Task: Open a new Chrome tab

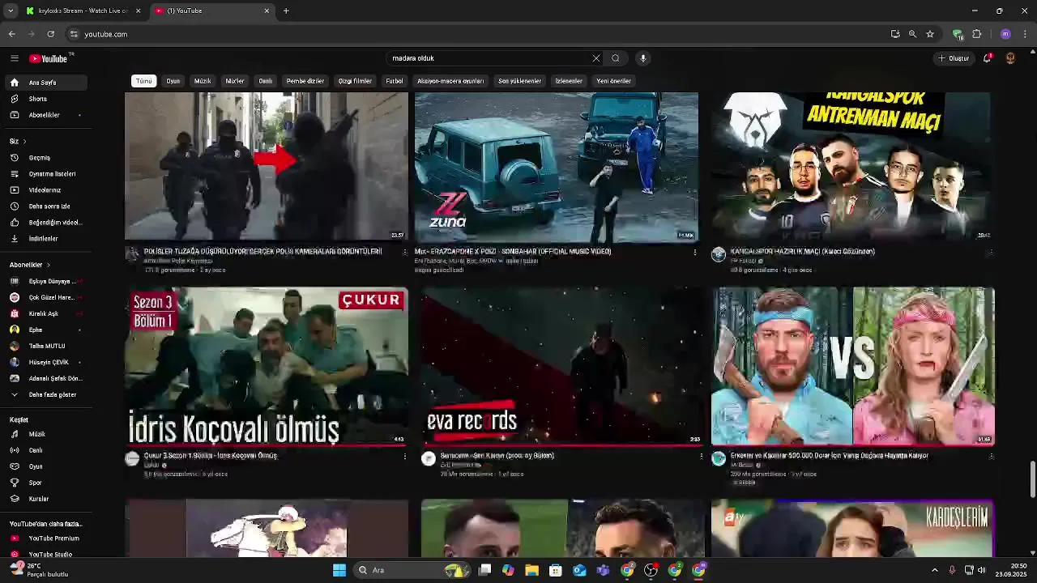Action: pyautogui.click(x=286, y=11)
